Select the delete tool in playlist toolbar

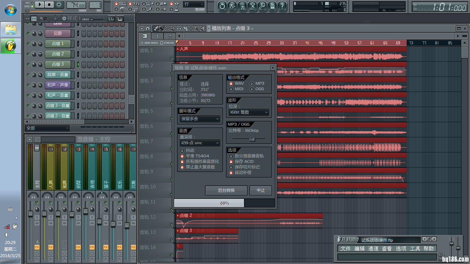(167, 29)
